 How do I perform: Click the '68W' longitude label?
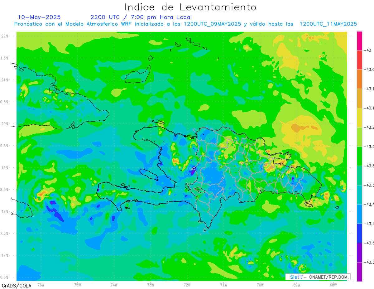(x=333, y=285)
